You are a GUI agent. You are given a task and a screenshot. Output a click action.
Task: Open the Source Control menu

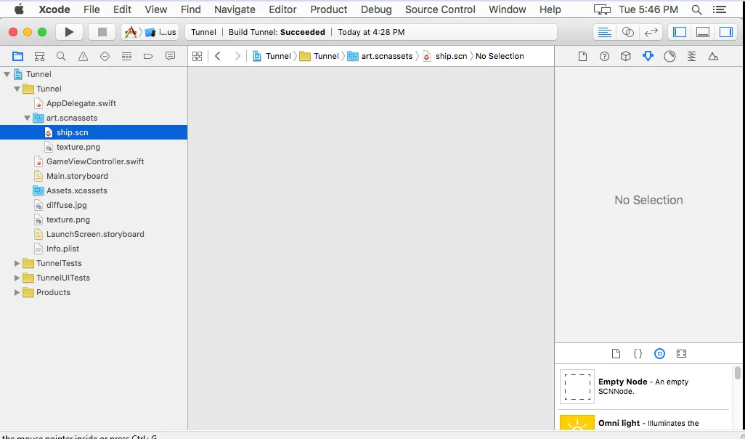point(440,9)
